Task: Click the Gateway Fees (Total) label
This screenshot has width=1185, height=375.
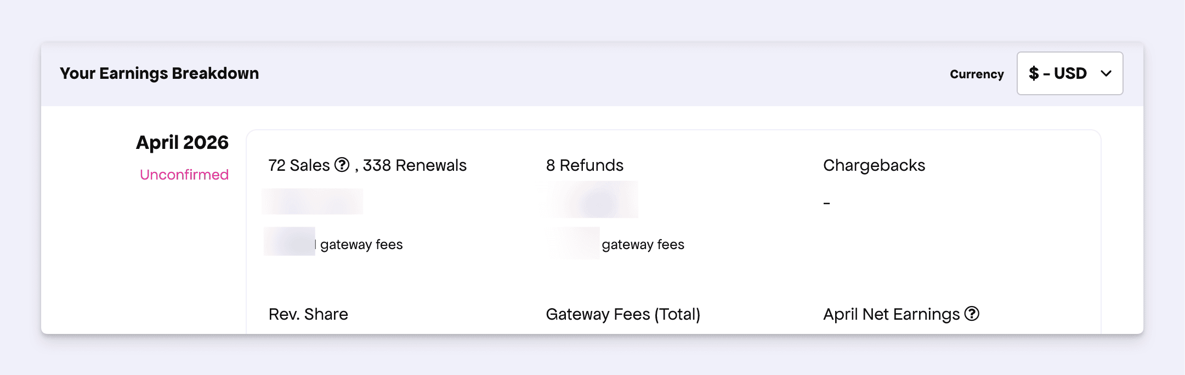Action: click(x=623, y=314)
